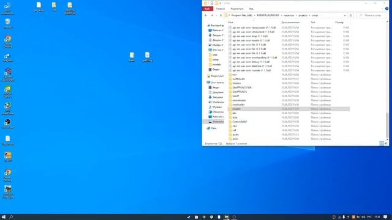Click RADMIR LAUNCHER in the address bar
The image size is (392, 220).
268,15
